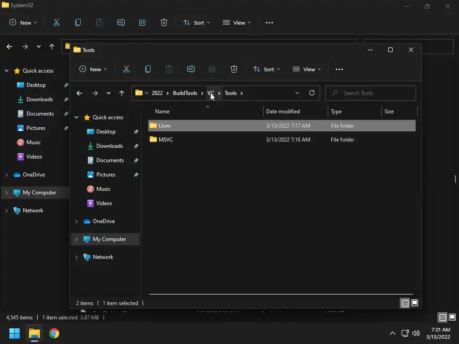
Task: Click Cut icon in System32 window toolbar
Action: 56,22
